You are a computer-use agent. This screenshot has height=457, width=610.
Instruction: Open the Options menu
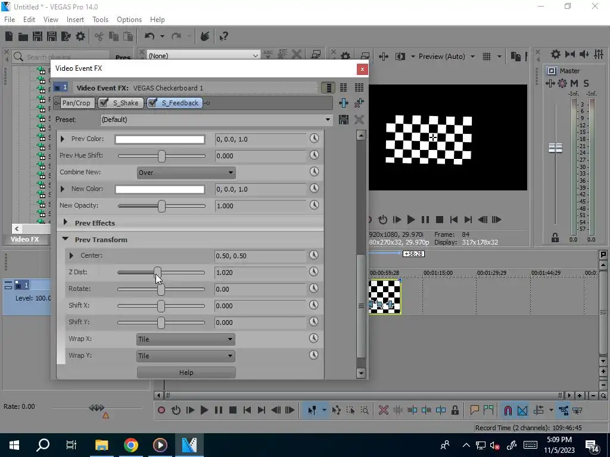point(129,20)
